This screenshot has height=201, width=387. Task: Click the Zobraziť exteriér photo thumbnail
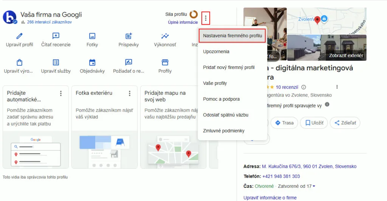click(x=327, y=48)
